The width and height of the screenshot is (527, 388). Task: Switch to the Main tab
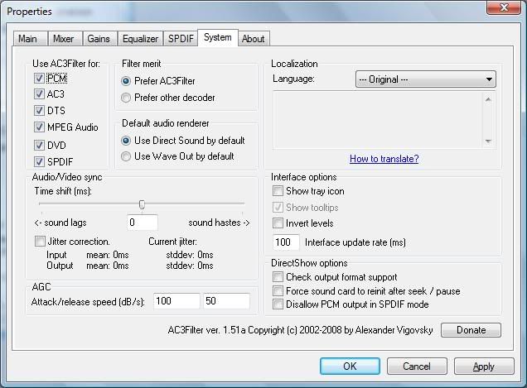(31, 39)
